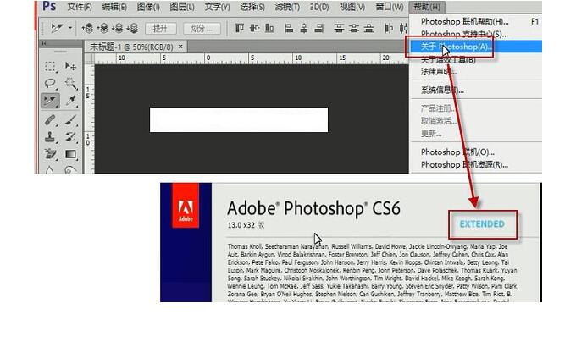This screenshot has width=587, height=342.
Task: Click the Send Backward slice icon
Action: (x=117, y=28)
